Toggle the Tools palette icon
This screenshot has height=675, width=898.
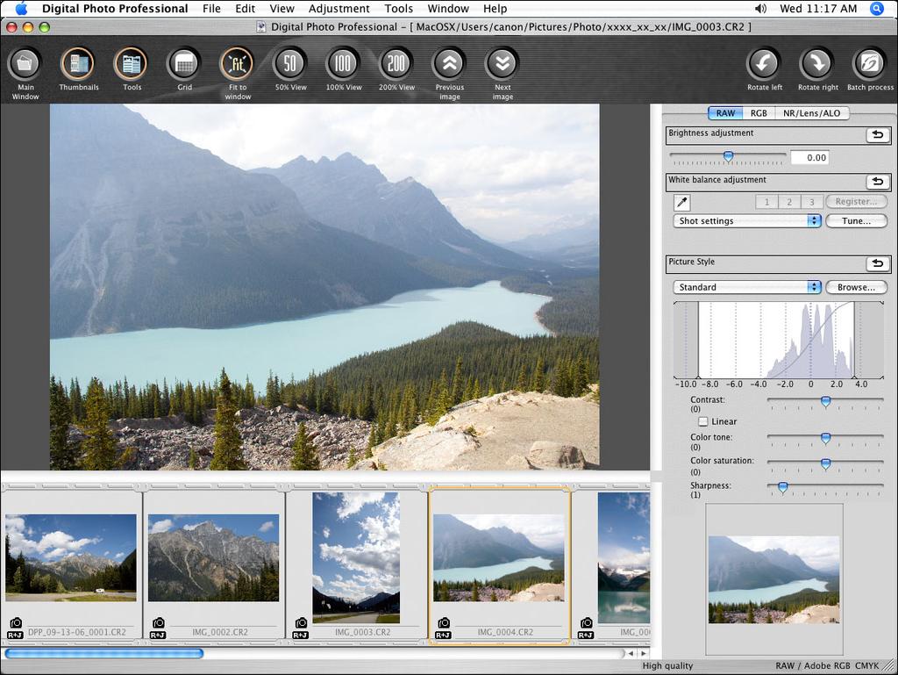click(x=132, y=63)
